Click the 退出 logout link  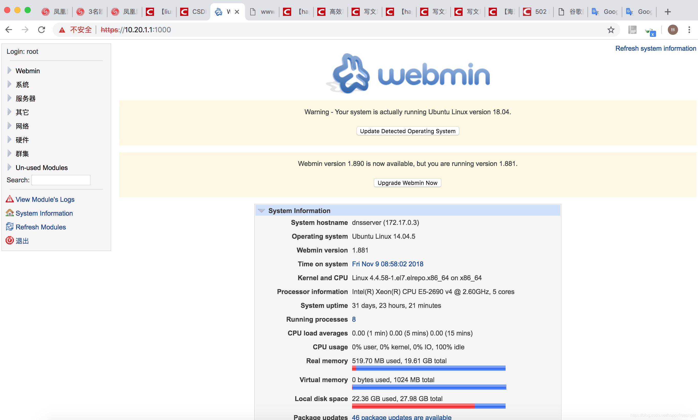22,240
